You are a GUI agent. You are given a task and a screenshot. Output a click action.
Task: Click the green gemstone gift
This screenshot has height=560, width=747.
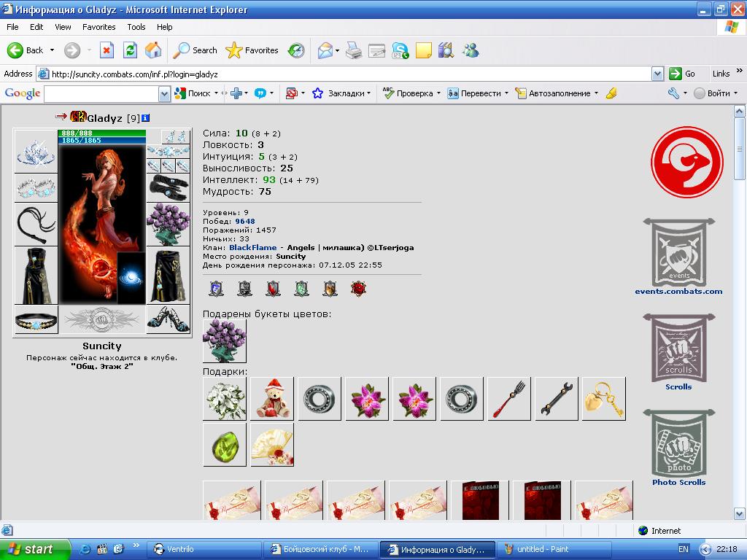[225, 444]
